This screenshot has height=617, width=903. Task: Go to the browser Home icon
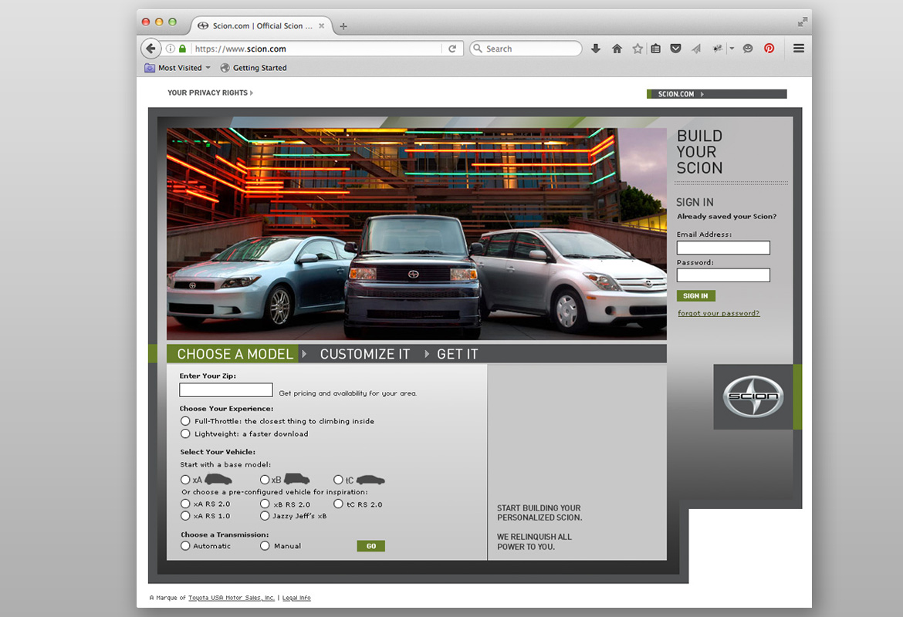[x=617, y=49]
